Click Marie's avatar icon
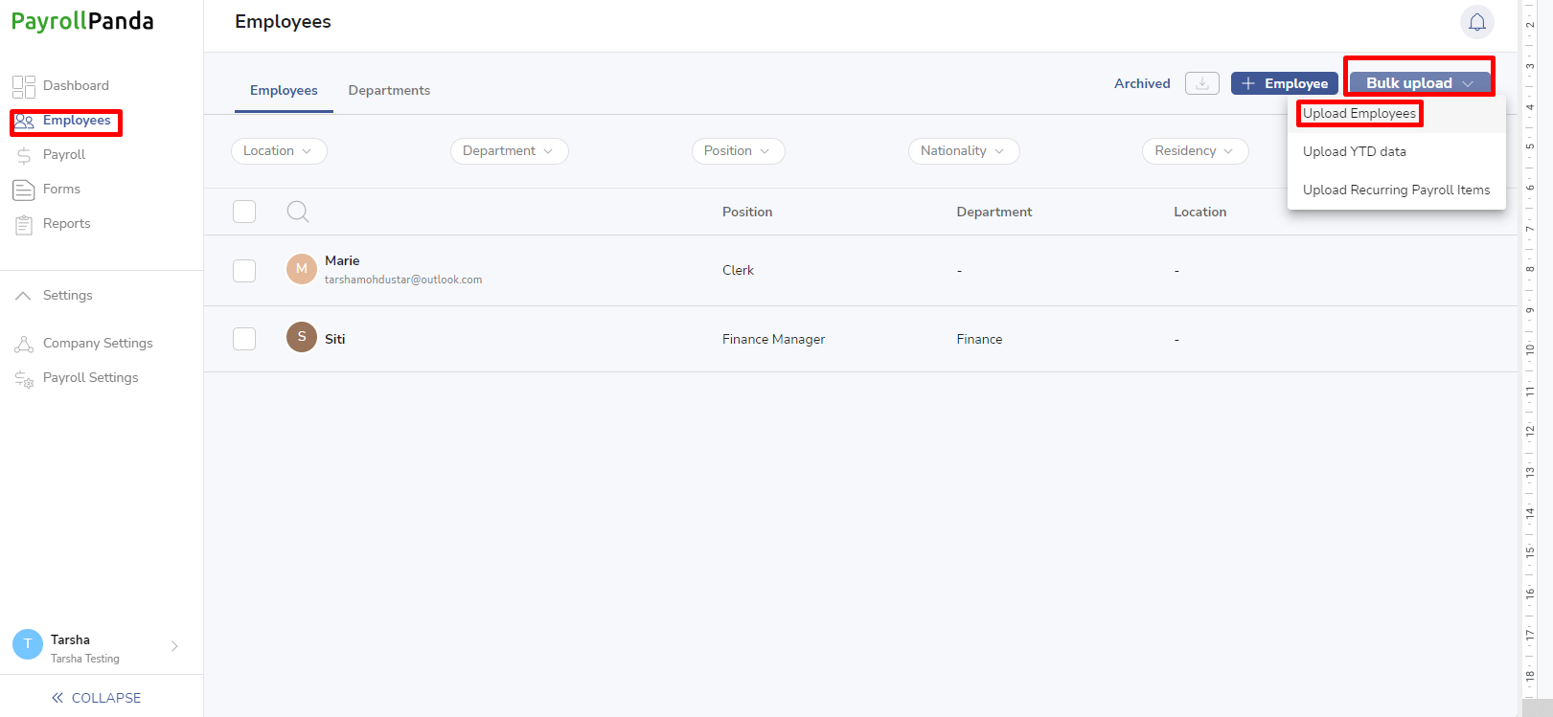This screenshot has width=1553, height=717. click(302, 269)
